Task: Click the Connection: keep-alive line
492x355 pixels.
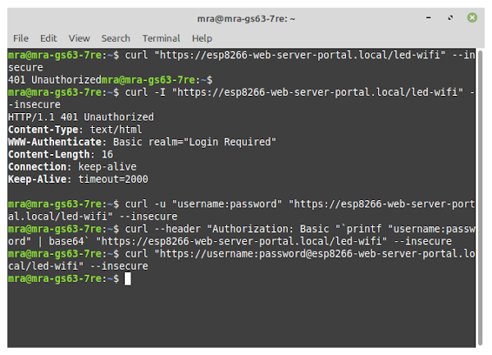Action: (72, 166)
